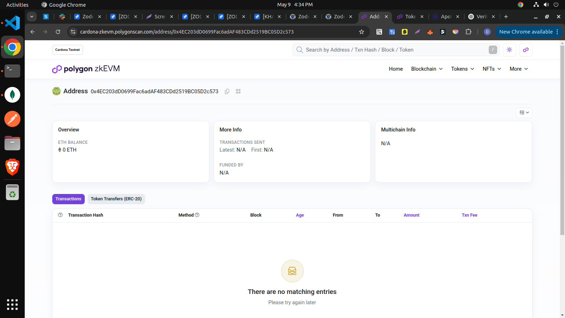Open Trash from the dock
This screenshot has width=565, height=318.
pos(12,192)
